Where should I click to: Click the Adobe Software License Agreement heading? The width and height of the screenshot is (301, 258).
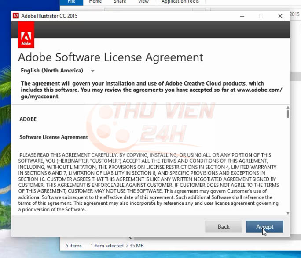coord(110,57)
